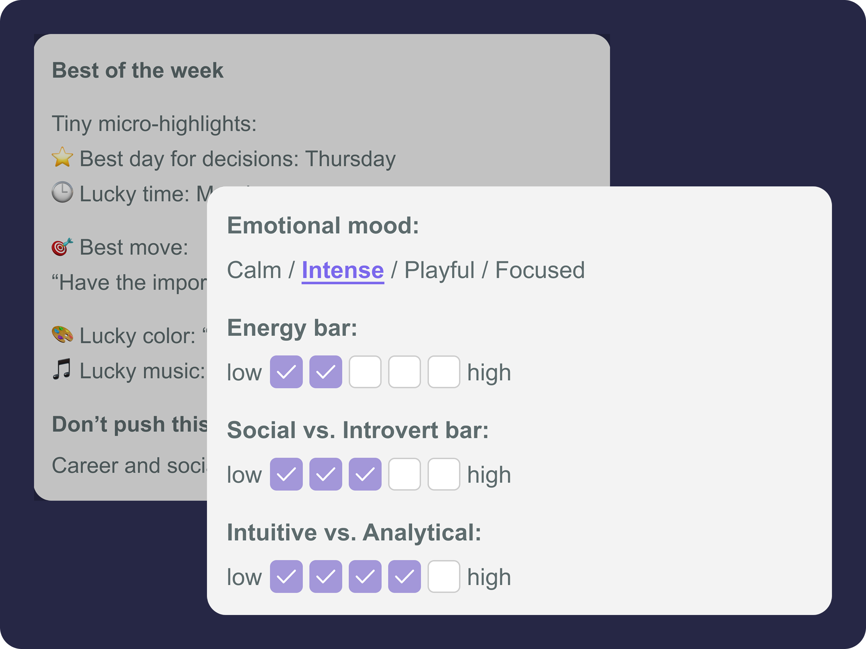
Task: Select the Intense mood link
Action: (342, 270)
